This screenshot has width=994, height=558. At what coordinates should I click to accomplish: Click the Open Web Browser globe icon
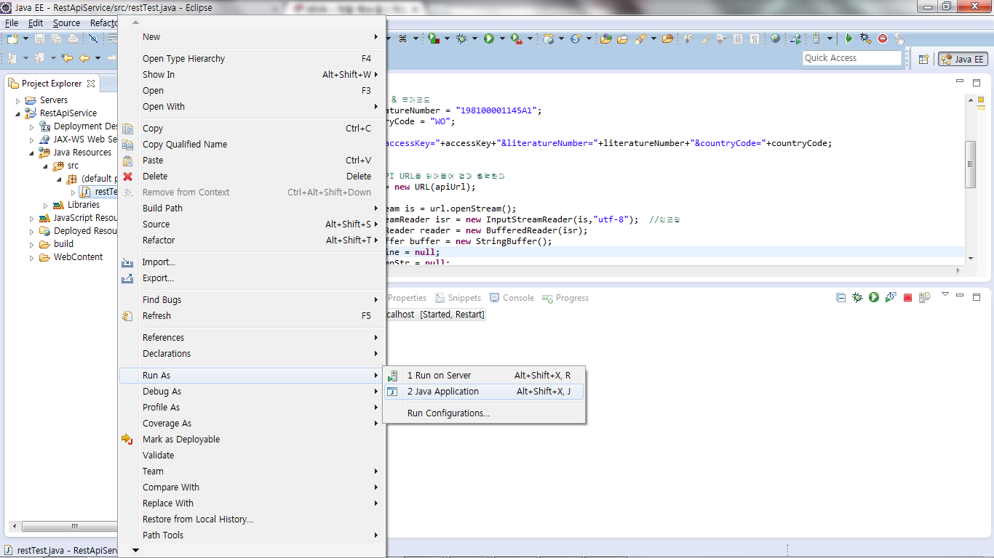click(775, 39)
